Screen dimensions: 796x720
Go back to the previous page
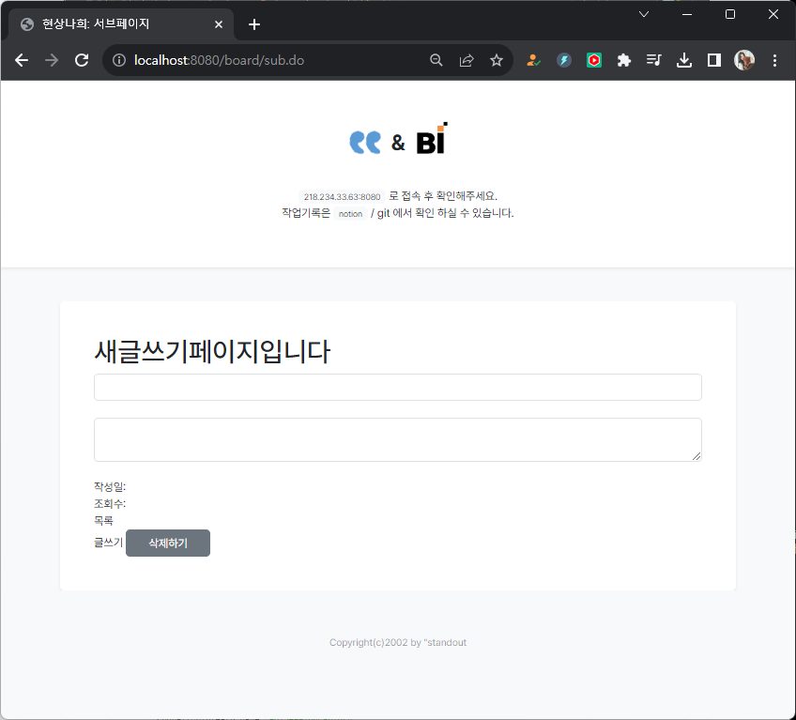tap(22, 60)
